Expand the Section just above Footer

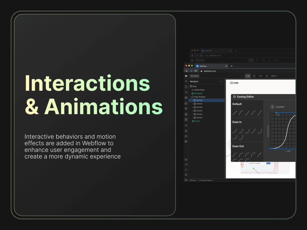tap(192, 118)
